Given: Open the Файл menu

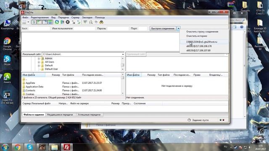Looking at the screenshot, I should pyautogui.click(x=25, y=18).
